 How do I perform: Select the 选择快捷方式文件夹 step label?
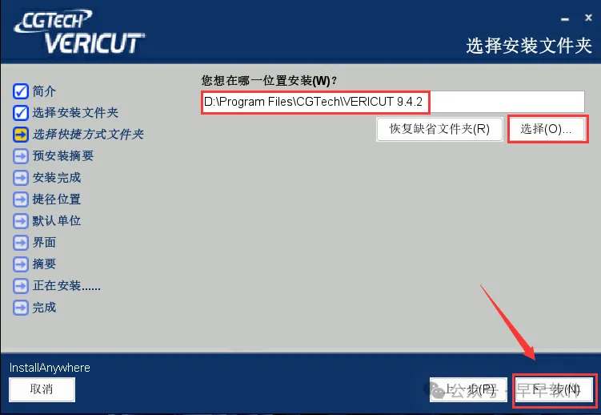(x=88, y=135)
